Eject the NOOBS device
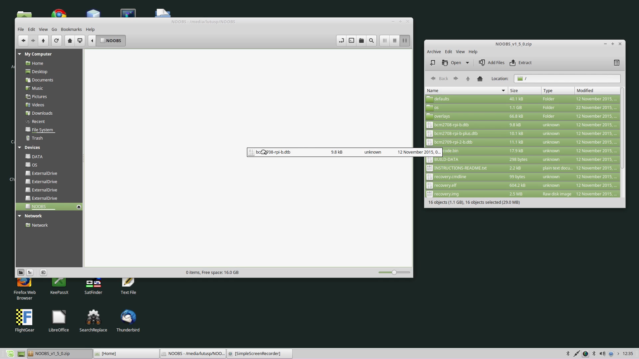 pyautogui.click(x=79, y=207)
